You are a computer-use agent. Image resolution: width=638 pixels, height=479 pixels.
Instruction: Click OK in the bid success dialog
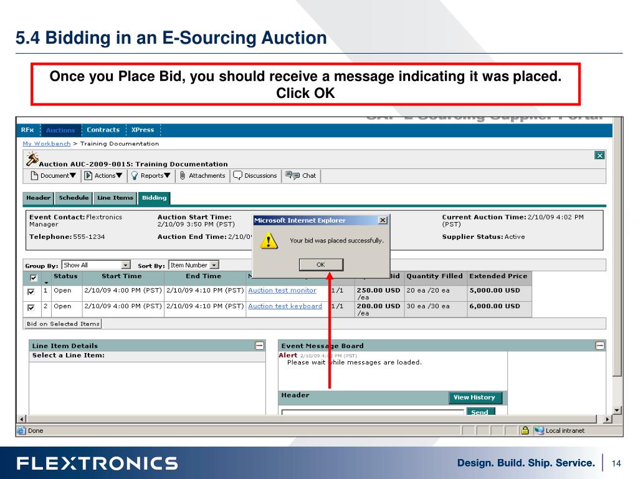tap(321, 264)
